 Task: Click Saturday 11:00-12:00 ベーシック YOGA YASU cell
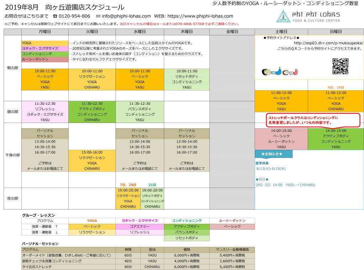click(281, 101)
